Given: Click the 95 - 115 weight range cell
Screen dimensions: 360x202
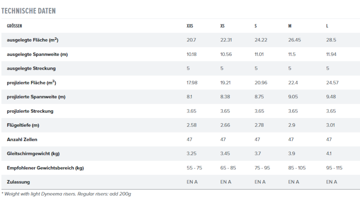Looking at the screenshot, I should pos(334,168).
